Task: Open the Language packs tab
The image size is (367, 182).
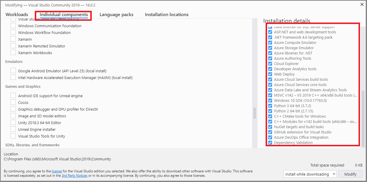Action: click(x=116, y=15)
